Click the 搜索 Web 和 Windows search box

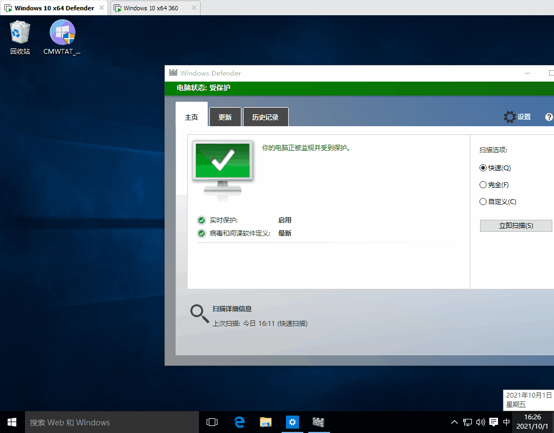click(x=112, y=422)
